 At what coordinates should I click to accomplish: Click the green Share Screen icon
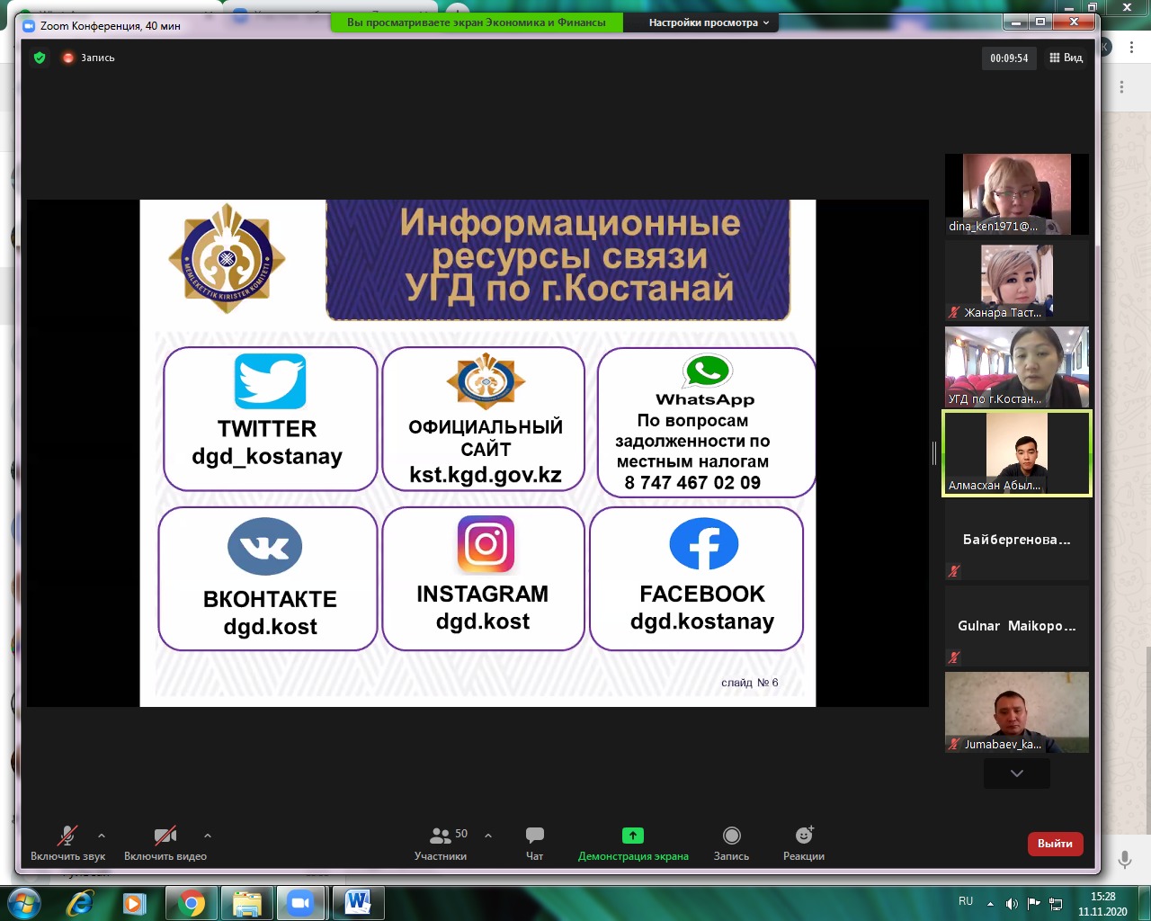tap(633, 836)
